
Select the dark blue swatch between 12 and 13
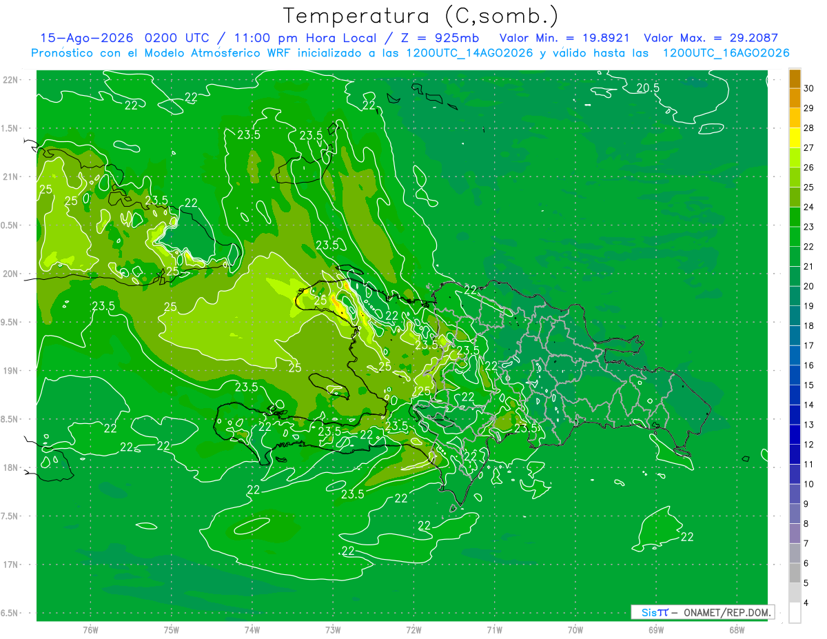coord(795,434)
